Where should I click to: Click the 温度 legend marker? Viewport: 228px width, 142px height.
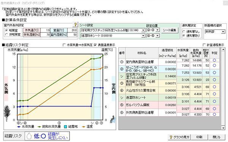point(84,127)
